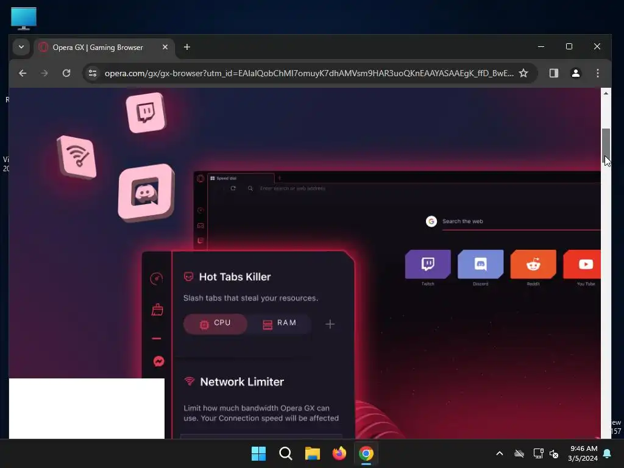
Task: Open the YouTube speed dial tile
Action: 582,264
